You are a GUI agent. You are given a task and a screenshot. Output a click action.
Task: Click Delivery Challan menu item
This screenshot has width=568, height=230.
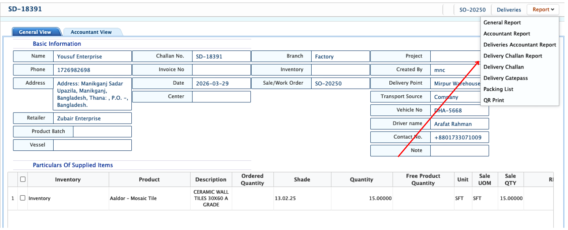click(503, 67)
